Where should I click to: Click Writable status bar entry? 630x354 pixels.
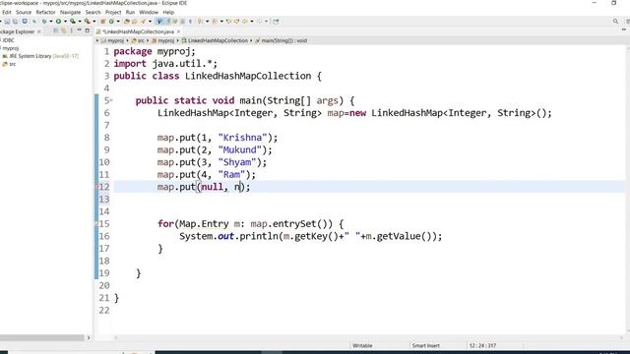362,345
